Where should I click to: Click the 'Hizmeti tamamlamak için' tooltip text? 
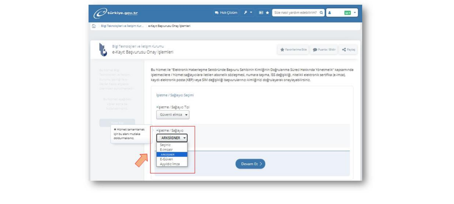129,134
